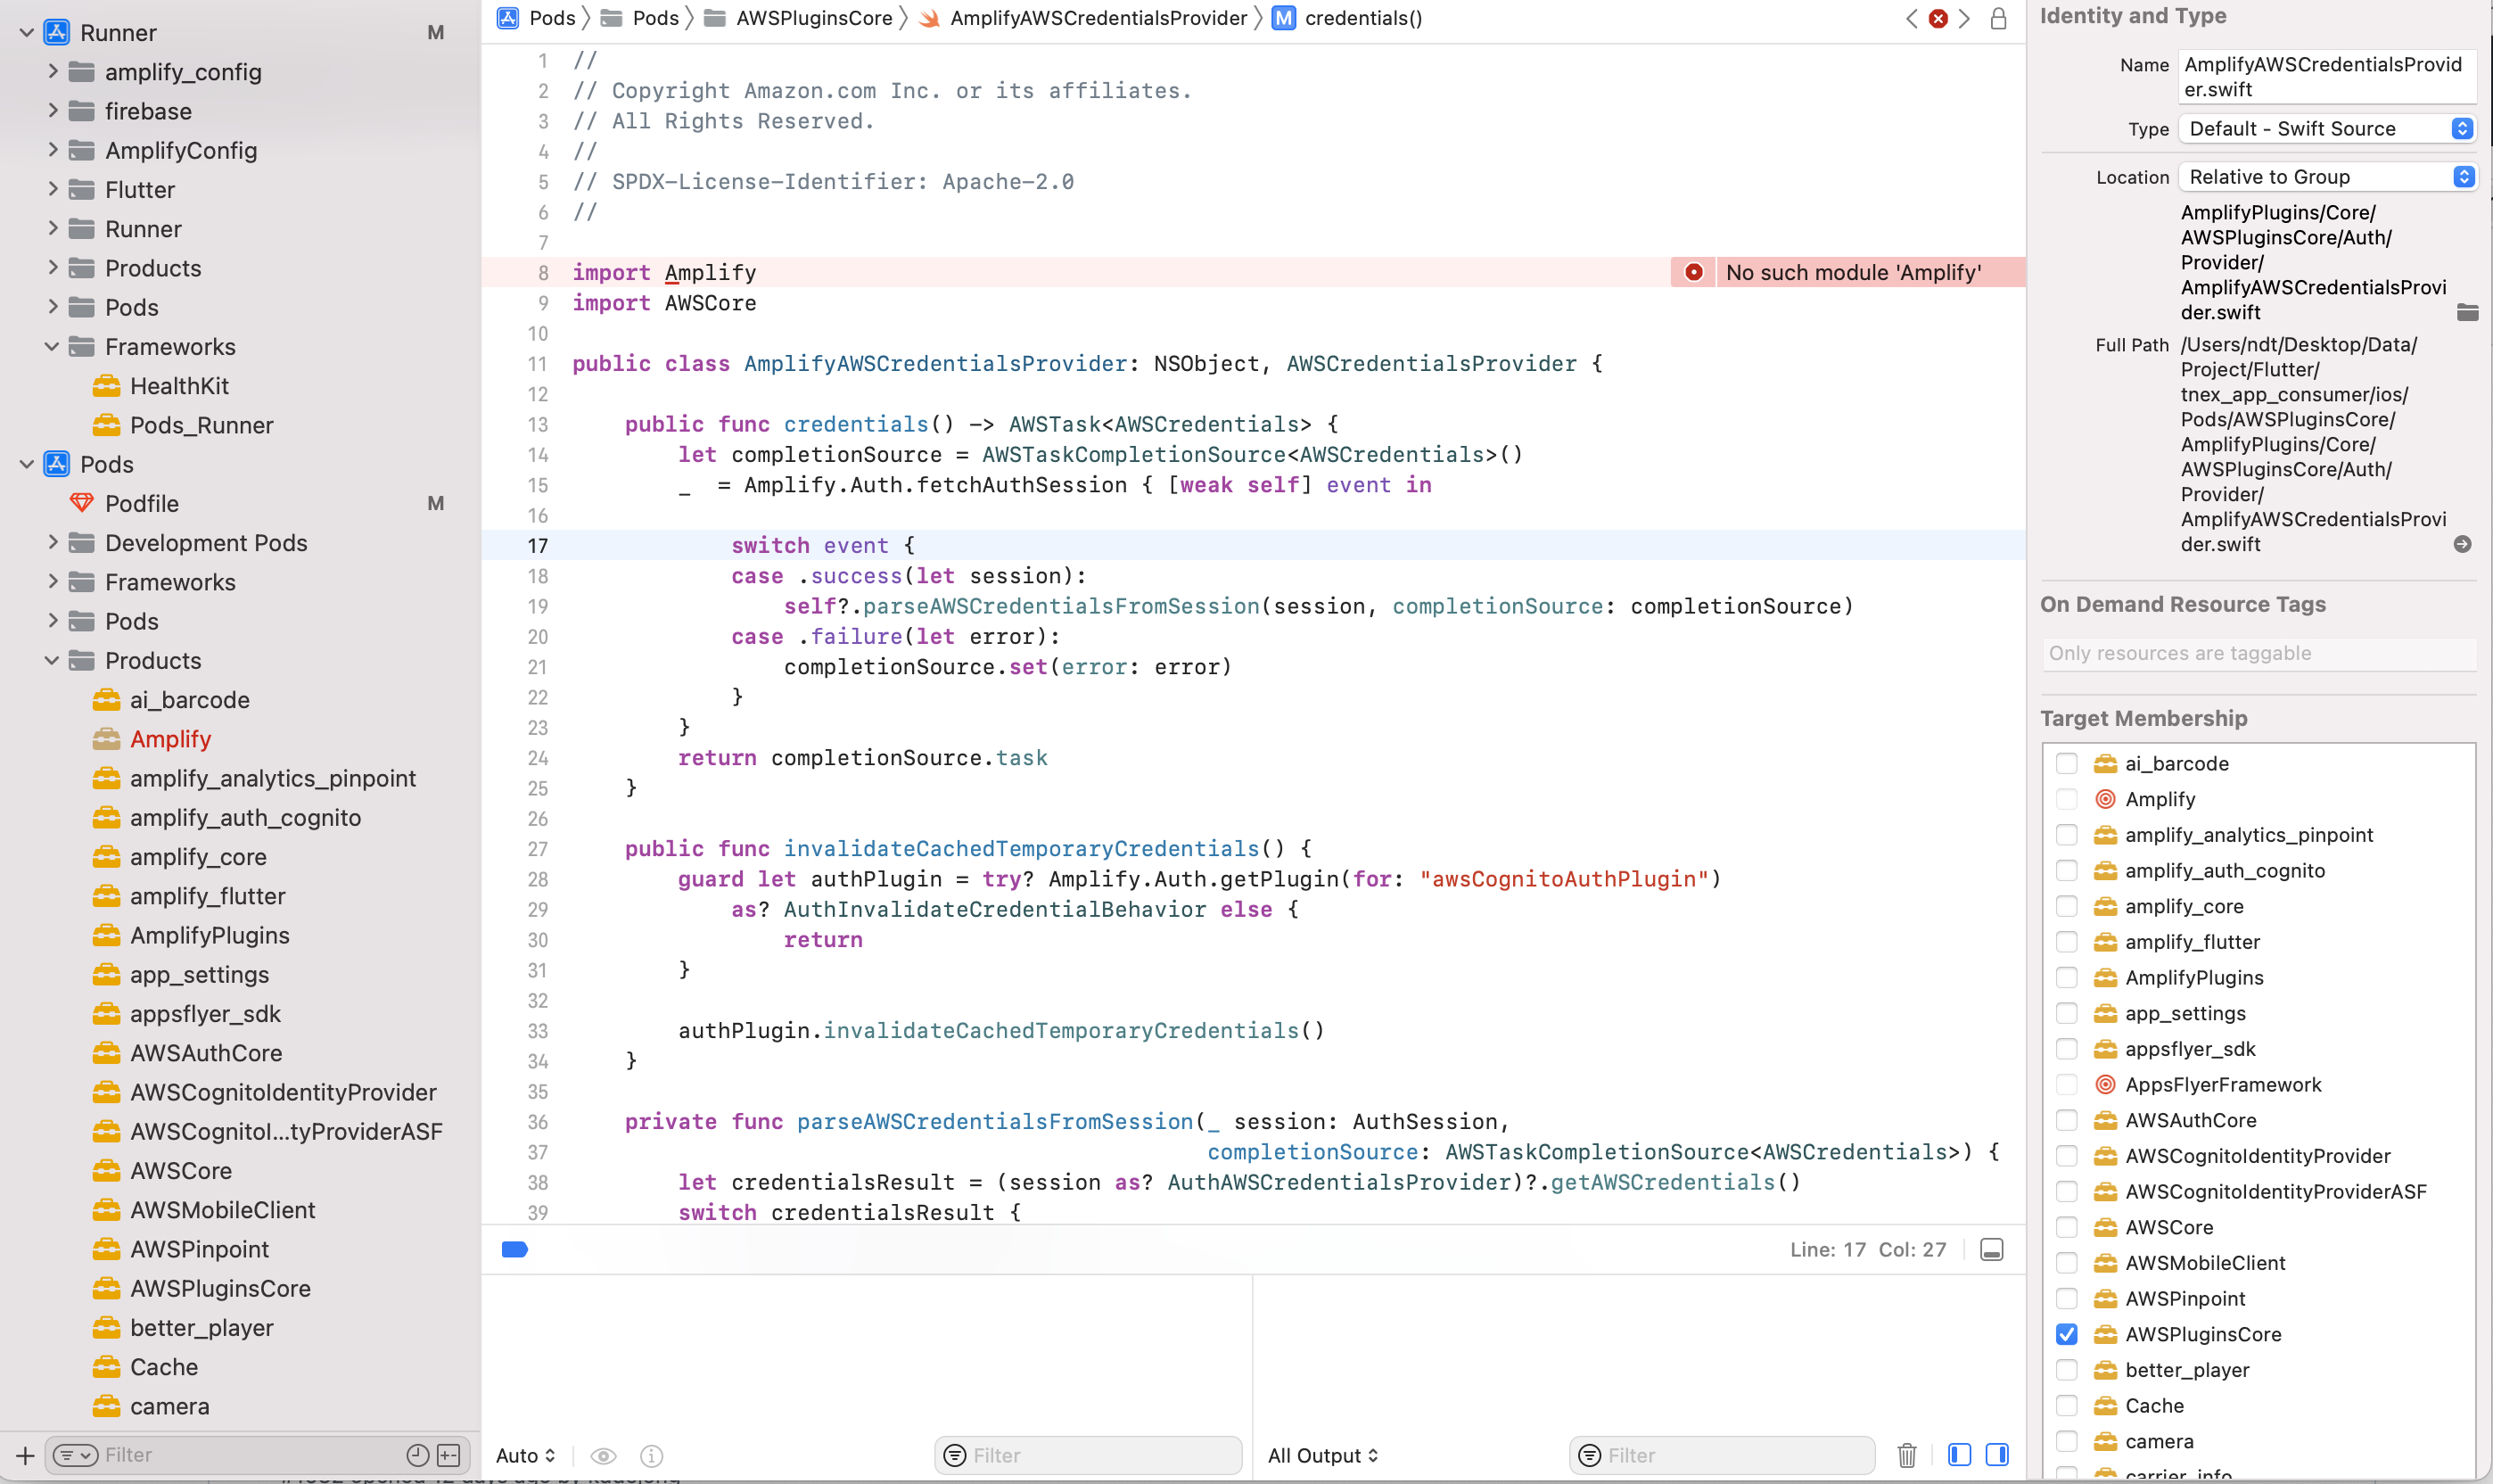This screenshot has height=1484, width=2493.
Task: Click the forward navigation arrow in jump bar
Action: (1964, 18)
